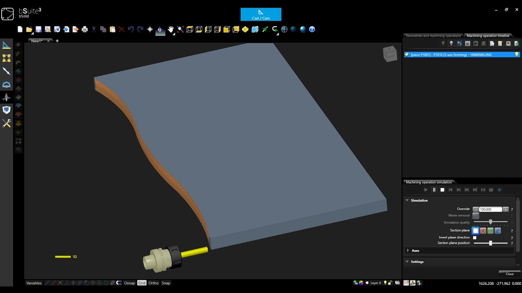Select the yellow diamond view icon

pos(245,29)
